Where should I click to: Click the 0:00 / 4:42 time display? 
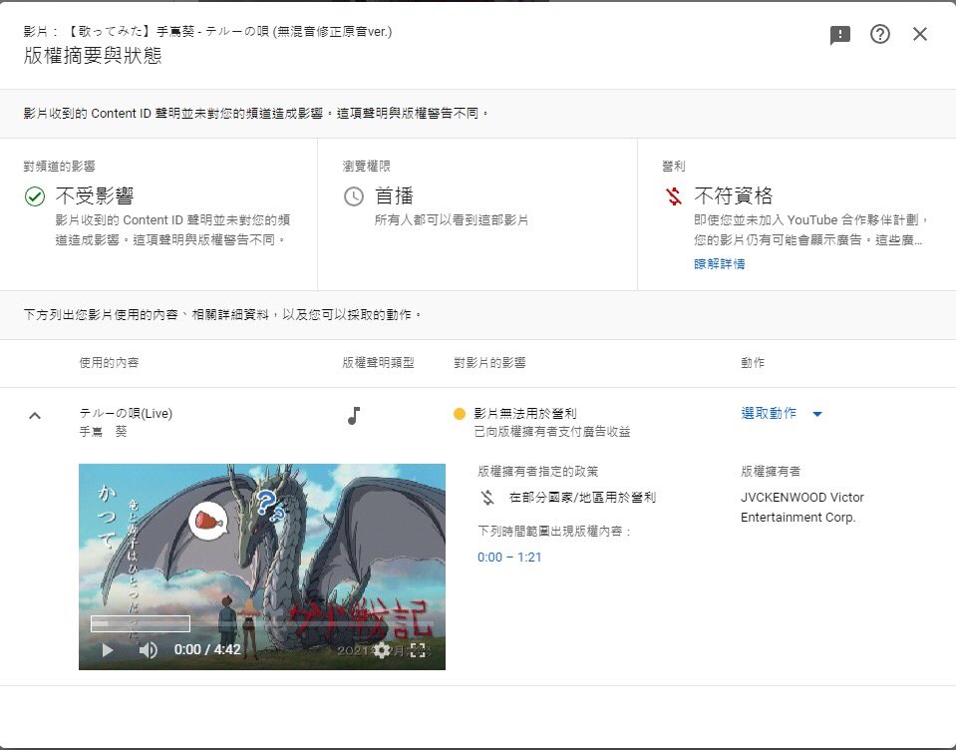(207, 650)
